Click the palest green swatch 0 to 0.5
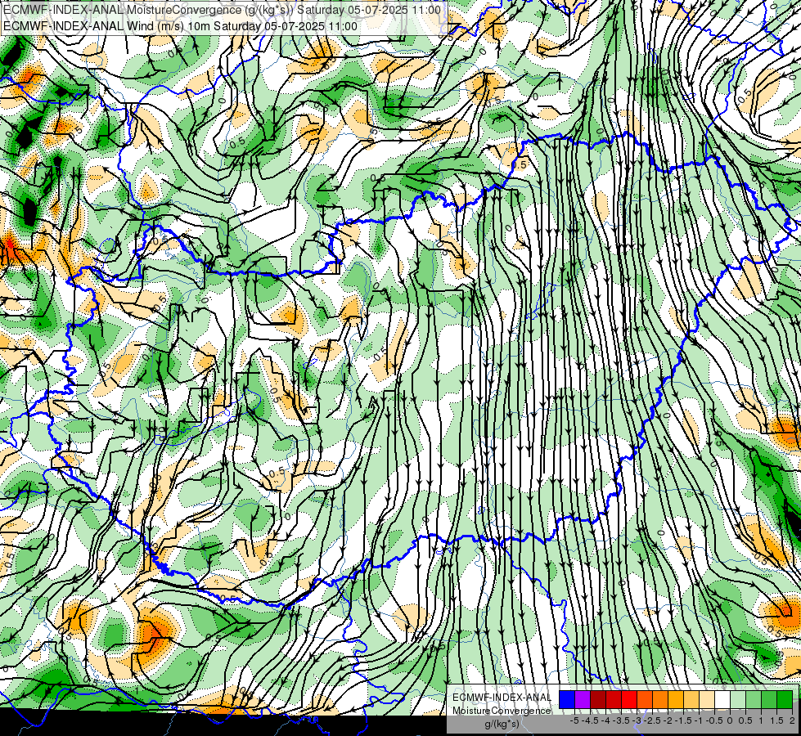The width and height of the screenshot is (801, 736). point(738,699)
